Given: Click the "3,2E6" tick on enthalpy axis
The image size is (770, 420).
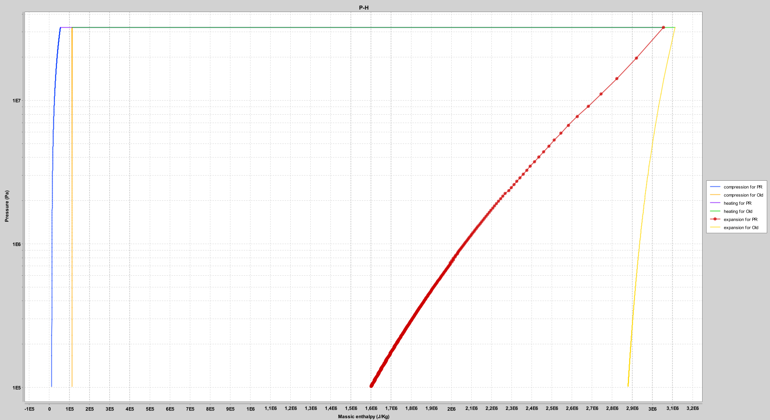Looking at the screenshot, I should pyautogui.click(x=693, y=409).
